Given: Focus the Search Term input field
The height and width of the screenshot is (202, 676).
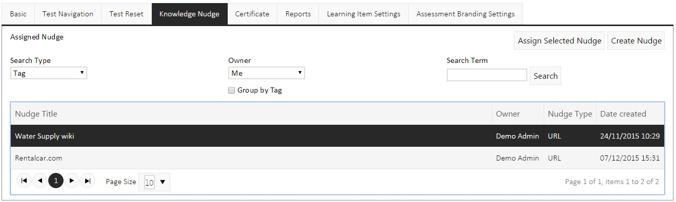Looking at the screenshot, I should tap(487, 75).
